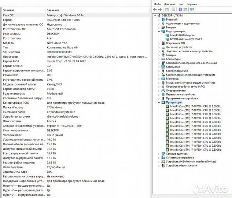232x198 pixels.
Task: Open Help with the blue question-mark icon
Action: tap(180, 10)
